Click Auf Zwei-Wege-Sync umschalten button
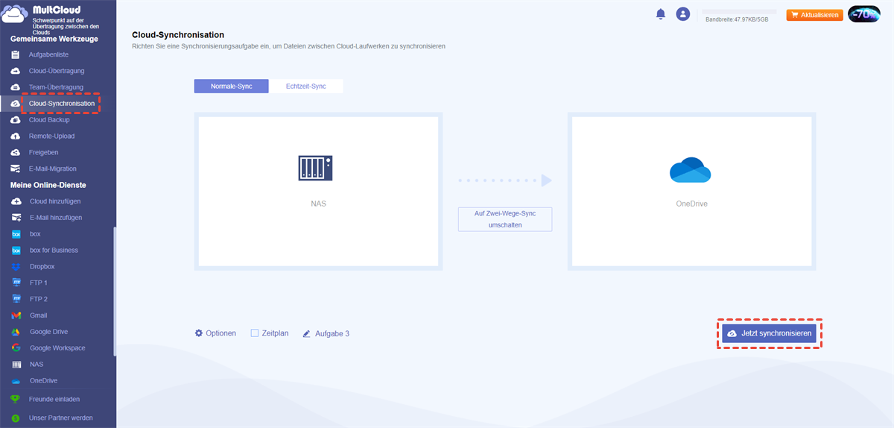The image size is (894, 428). (505, 219)
